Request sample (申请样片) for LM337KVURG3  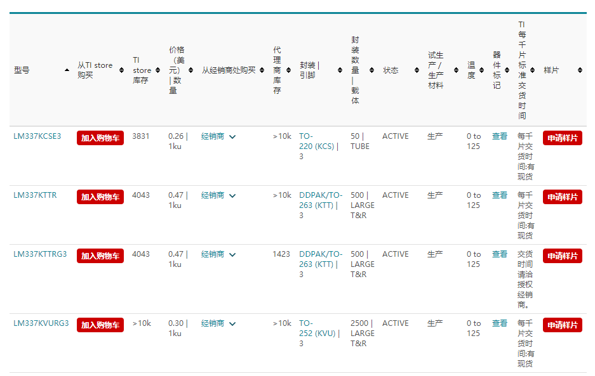563,325
